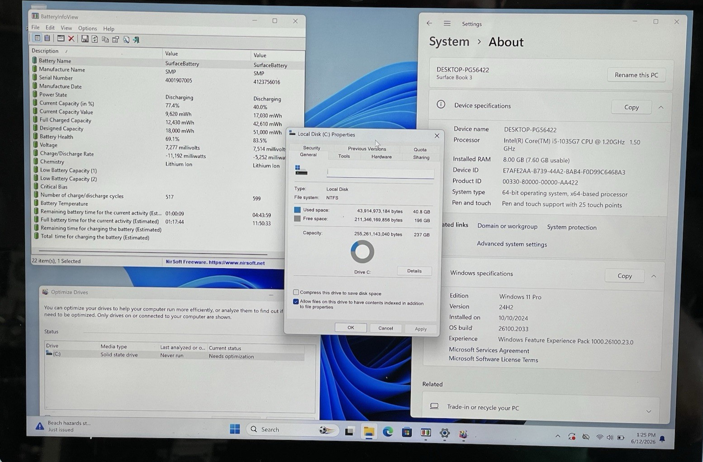Switch to BatteryInfoView taskbar icon
Screen dimensions: 703x462
(x=426, y=433)
